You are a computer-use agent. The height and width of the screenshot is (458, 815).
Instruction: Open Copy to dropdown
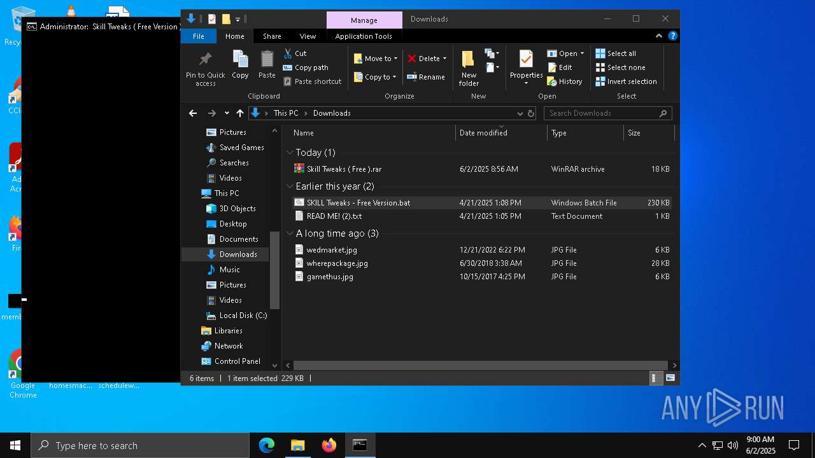[375, 77]
